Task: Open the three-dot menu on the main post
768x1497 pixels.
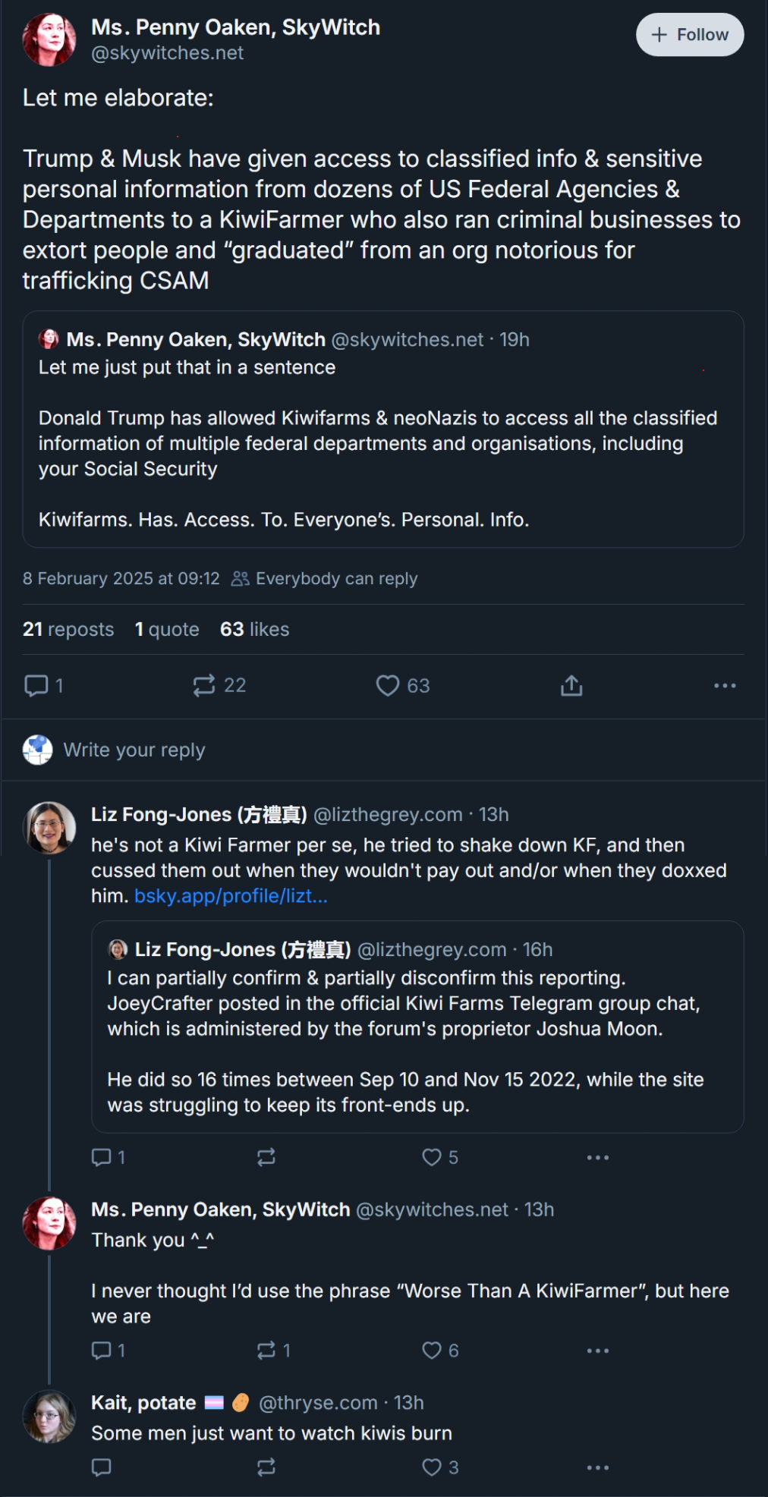Action: pyautogui.click(x=725, y=686)
